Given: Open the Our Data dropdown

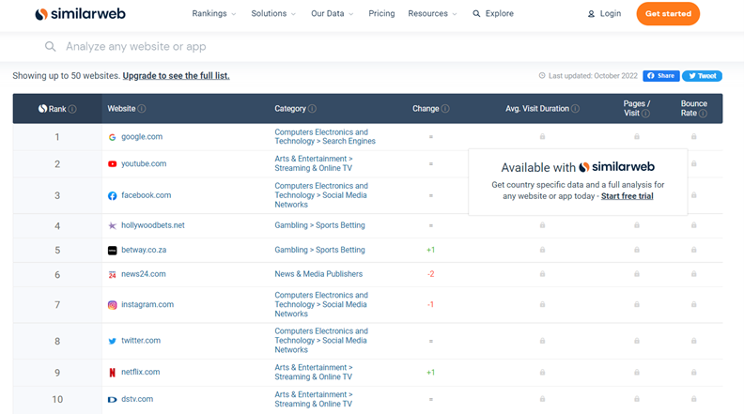Looking at the screenshot, I should click(333, 14).
